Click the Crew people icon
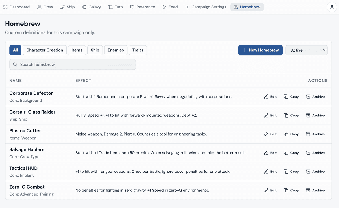Viewport: 339px width, 208px height. [39, 7]
